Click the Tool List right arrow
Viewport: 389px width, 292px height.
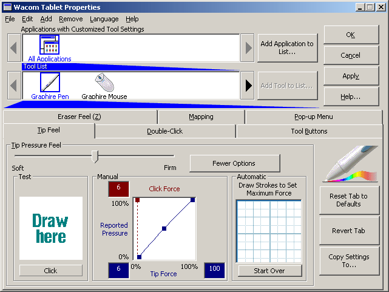tap(248, 86)
